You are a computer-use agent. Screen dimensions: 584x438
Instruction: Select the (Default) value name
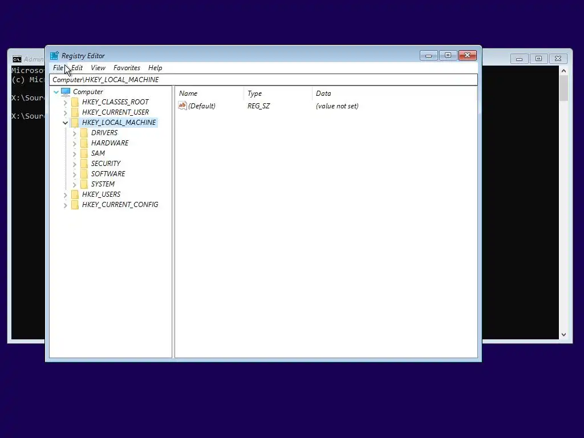point(202,106)
